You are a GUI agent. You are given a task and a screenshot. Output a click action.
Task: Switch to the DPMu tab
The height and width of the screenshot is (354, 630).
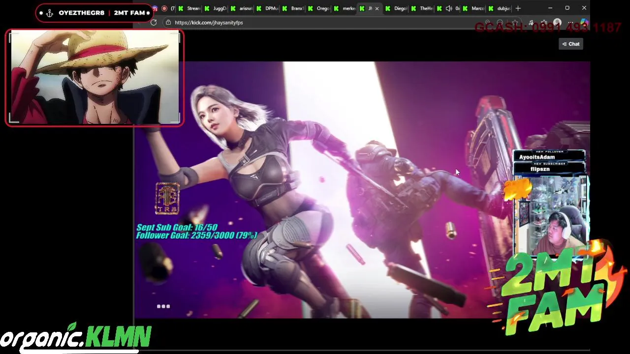point(267,8)
